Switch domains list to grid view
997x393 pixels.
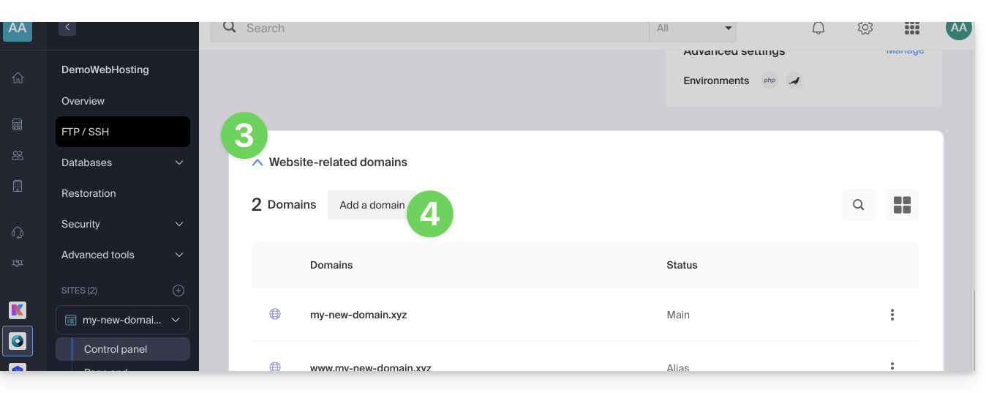(902, 205)
